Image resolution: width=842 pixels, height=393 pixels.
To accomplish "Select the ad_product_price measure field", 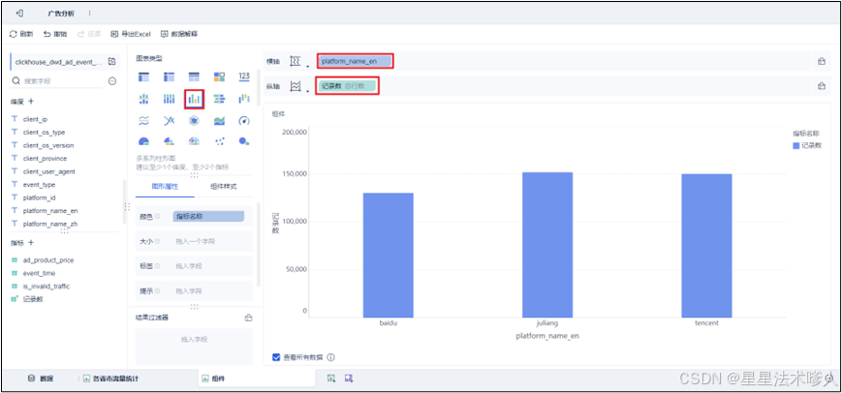I will tap(48, 260).
